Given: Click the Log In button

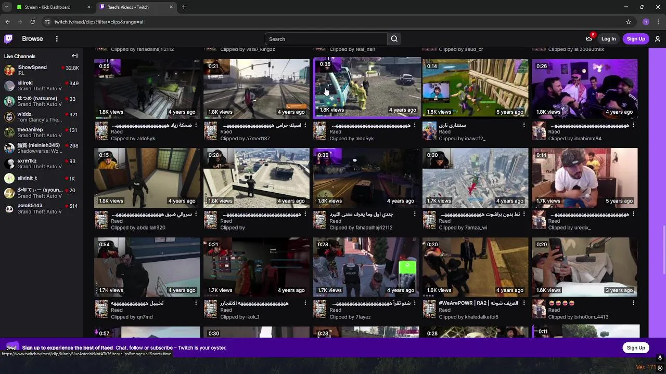Looking at the screenshot, I should pos(608,39).
